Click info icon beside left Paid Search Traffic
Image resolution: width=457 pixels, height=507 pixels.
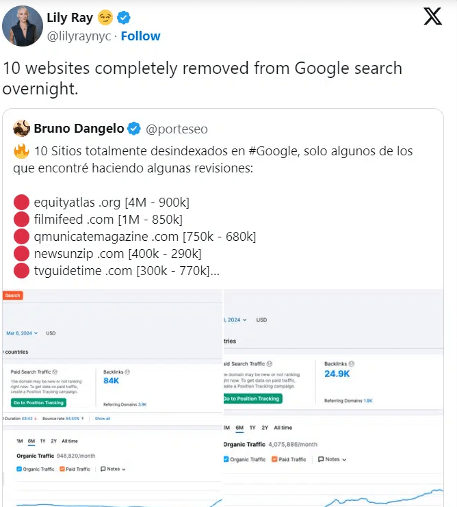tap(55, 372)
